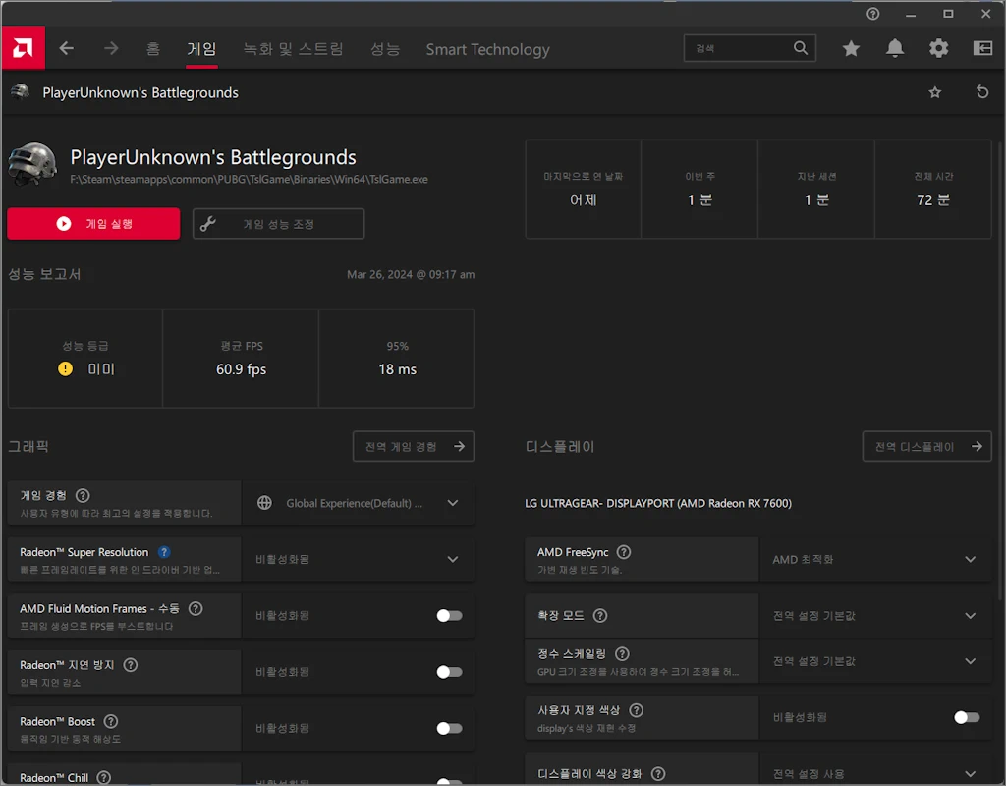Open 확장 모드 dropdown
Screen dimensions: 1006x786
(x=875, y=615)
